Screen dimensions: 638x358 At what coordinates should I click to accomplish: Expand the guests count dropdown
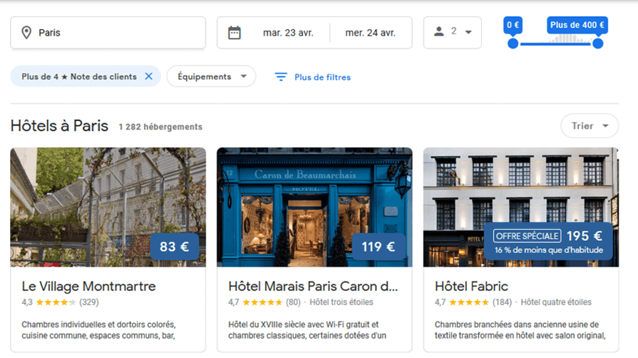468,32
